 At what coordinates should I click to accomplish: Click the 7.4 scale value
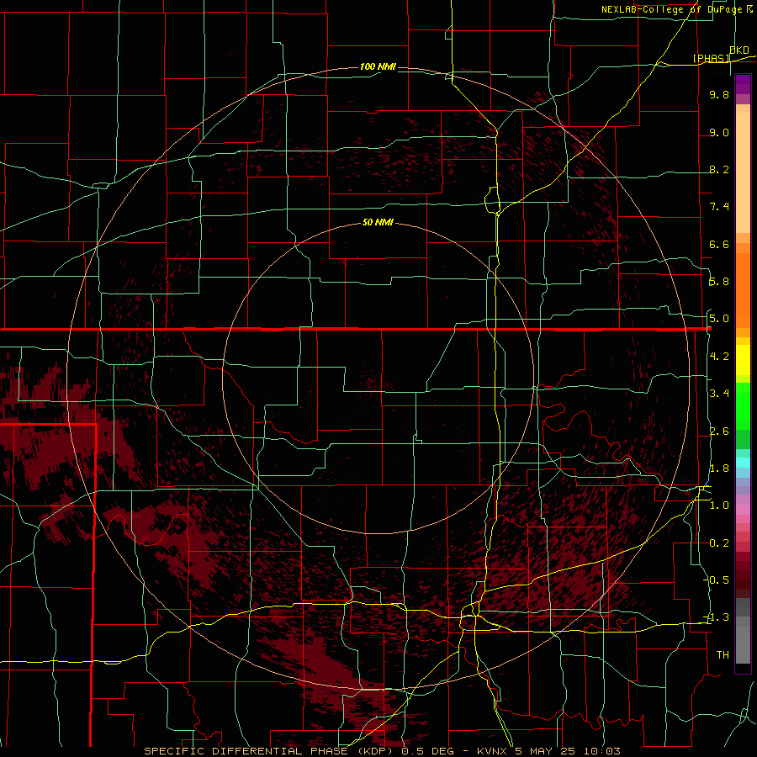(x=719, y=207)
